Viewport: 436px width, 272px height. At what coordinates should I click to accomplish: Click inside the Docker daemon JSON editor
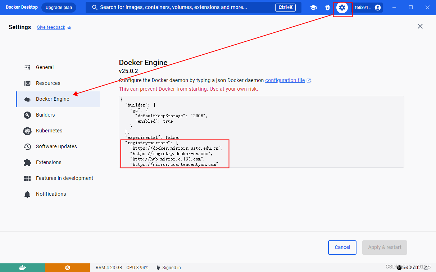pyautogui.click(x=262, y=132)
